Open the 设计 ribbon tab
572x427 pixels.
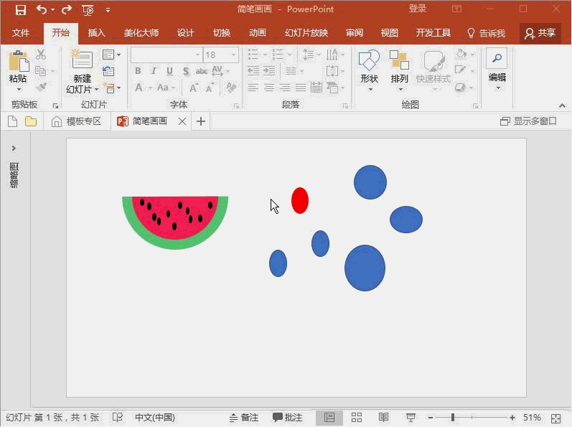coord(185,33)
